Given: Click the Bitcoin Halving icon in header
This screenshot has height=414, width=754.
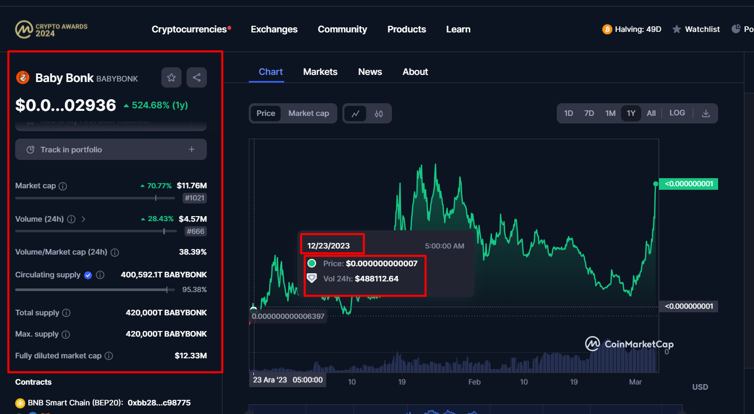Looking at the screenshot, I should pyautogui.click(x=607, y=29).
